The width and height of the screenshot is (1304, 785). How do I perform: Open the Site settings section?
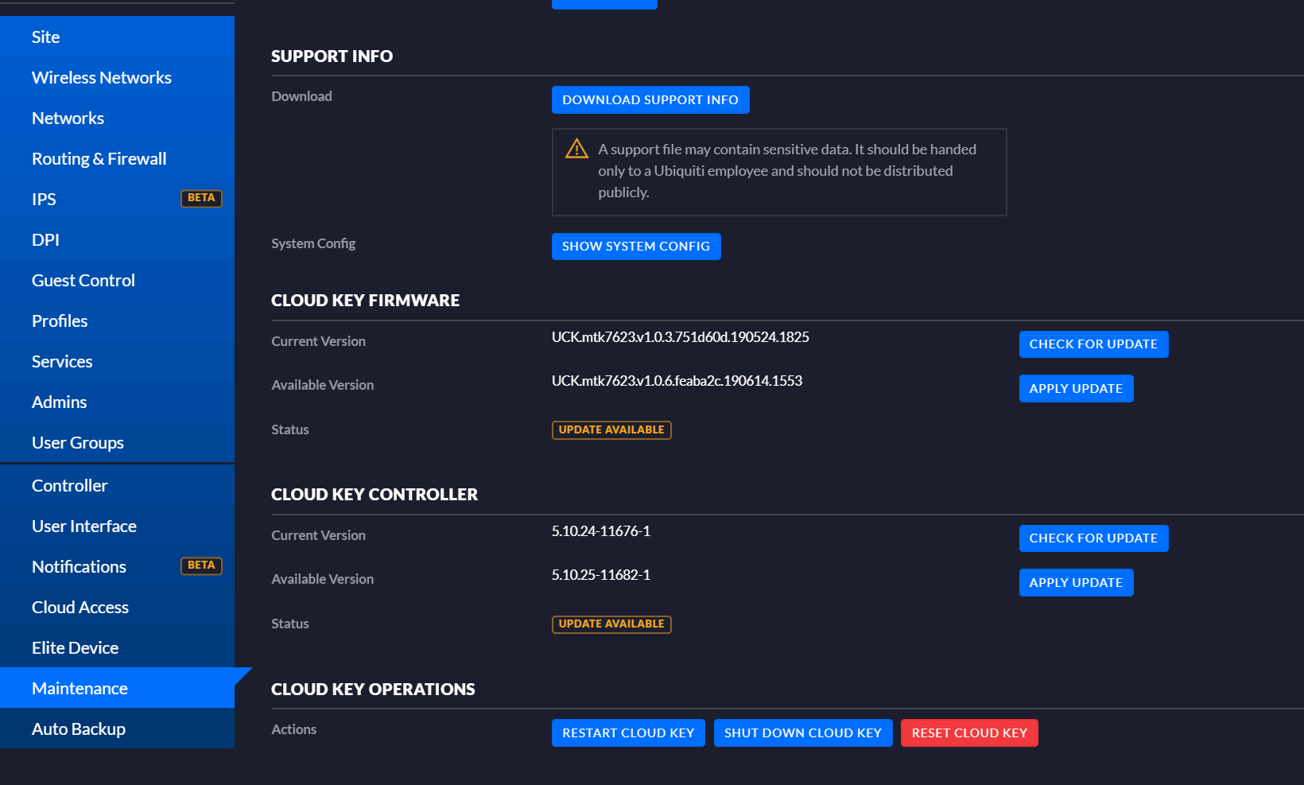45,37
